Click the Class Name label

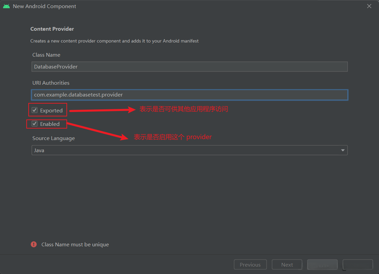pyautogui.click(x=46, y=55)
